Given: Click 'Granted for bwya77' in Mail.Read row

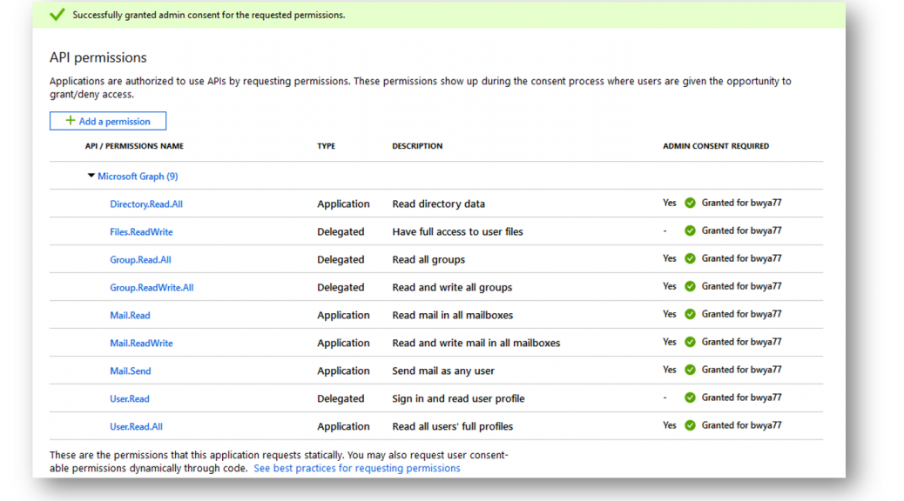Looking at the screenshot, I should click(x=741, y=314).
